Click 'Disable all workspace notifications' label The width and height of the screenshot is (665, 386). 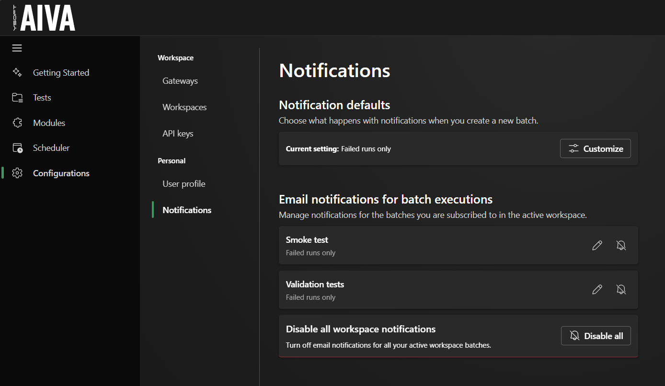pos(361,329)
